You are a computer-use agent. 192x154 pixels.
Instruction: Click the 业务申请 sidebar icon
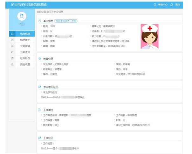12,46
